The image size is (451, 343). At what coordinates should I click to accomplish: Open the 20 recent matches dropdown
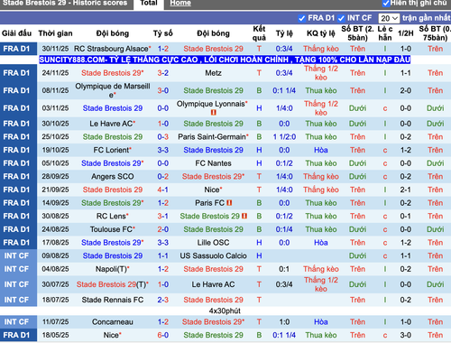point(389,18)
